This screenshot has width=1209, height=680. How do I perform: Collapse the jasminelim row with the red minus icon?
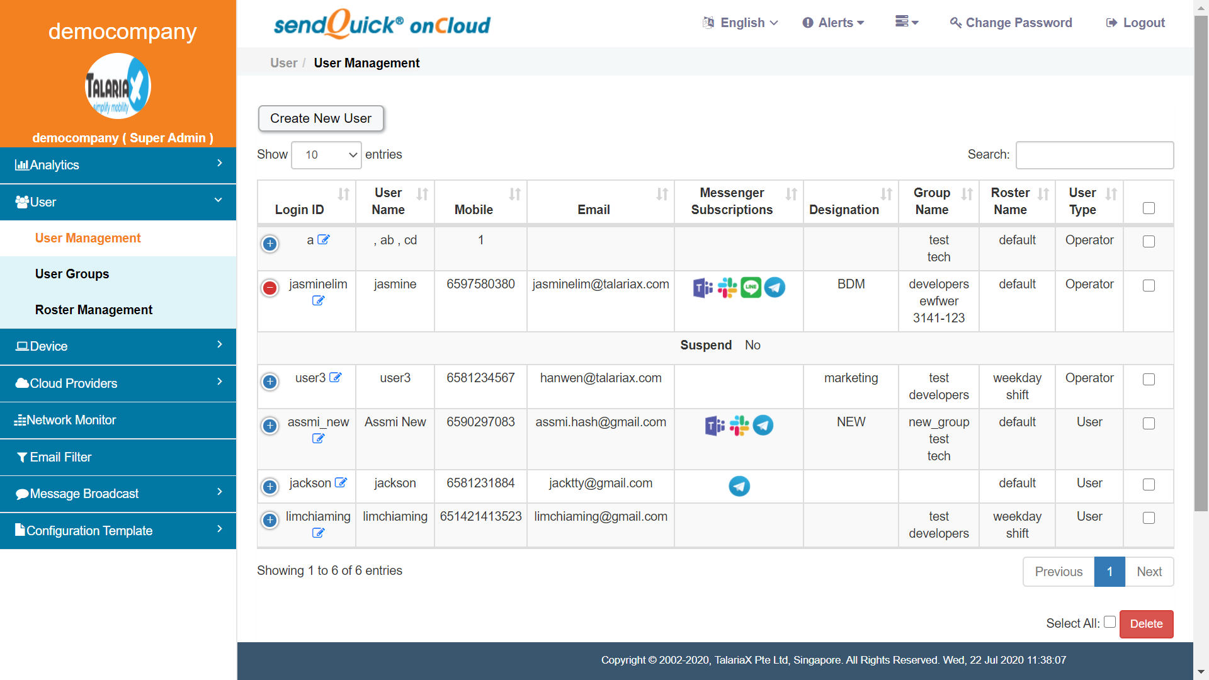[270, 288]
